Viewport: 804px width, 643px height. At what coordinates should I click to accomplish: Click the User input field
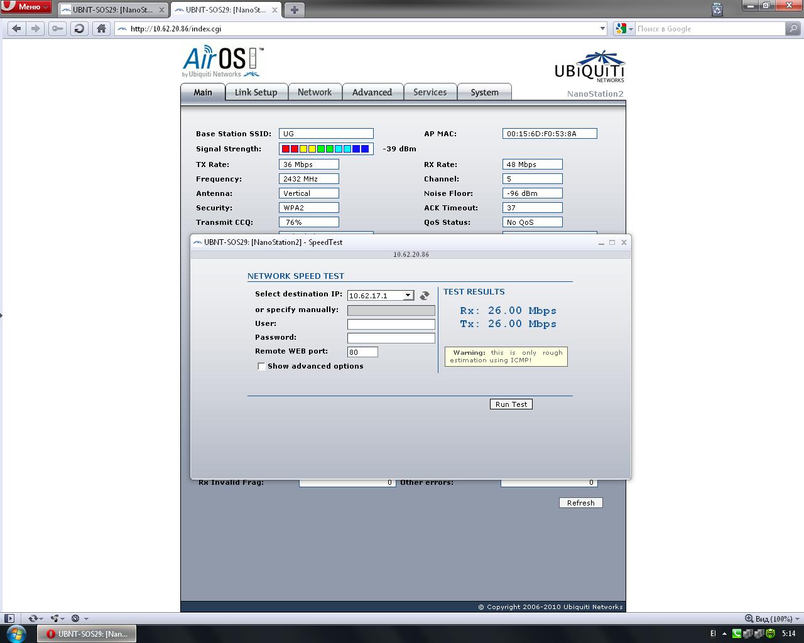[x=391, y=324]
